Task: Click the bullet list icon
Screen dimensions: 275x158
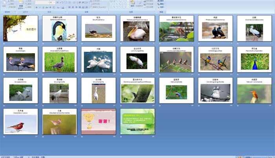Action: 70,2
